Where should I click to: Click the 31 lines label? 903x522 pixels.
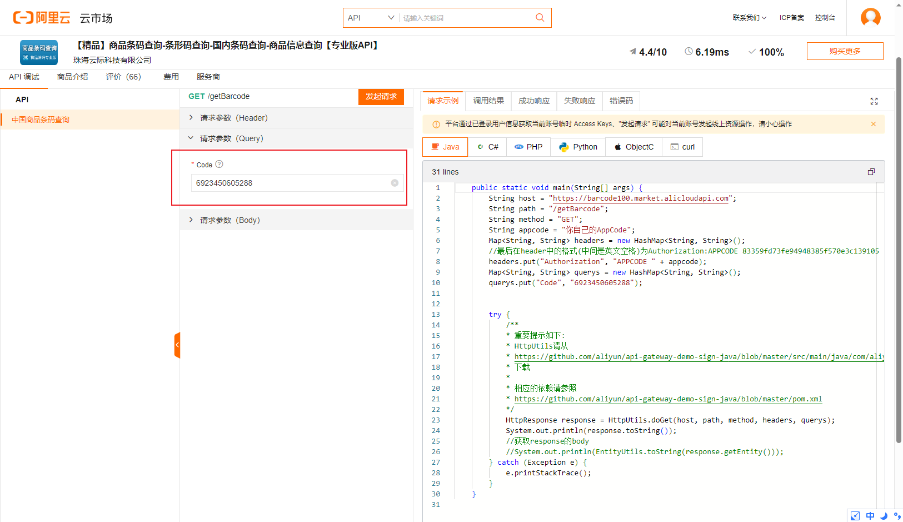click(x=445, y=172)
